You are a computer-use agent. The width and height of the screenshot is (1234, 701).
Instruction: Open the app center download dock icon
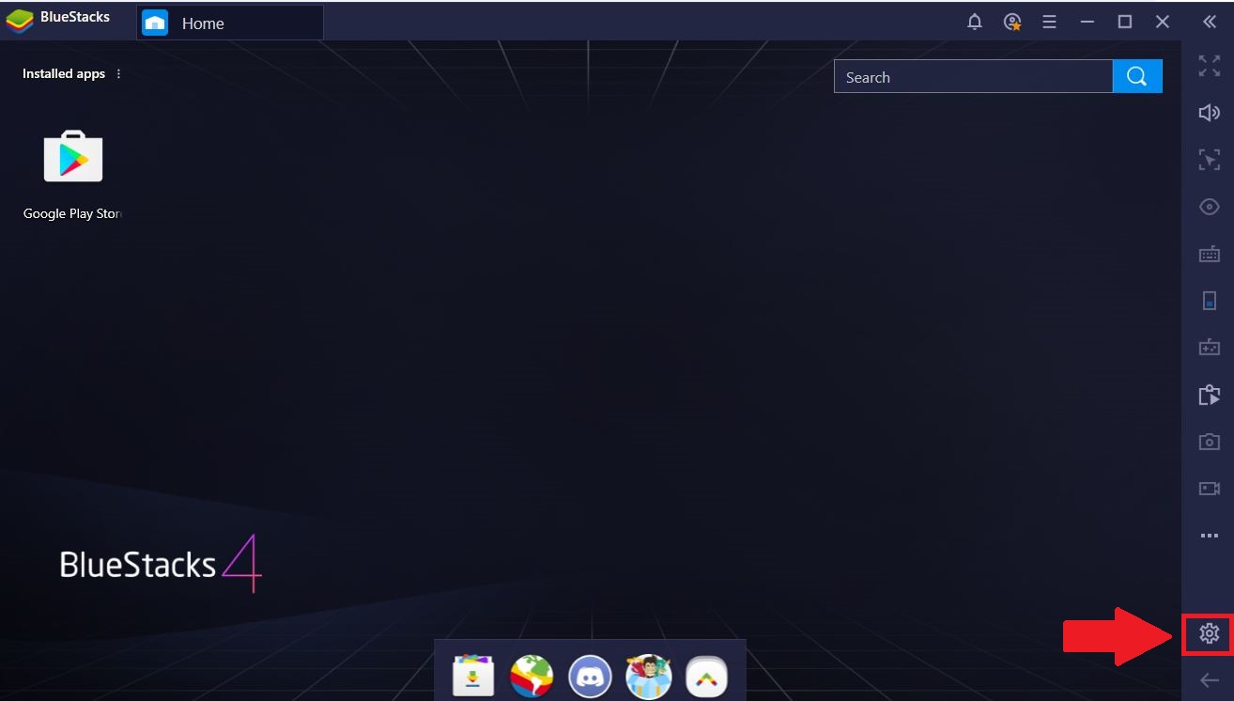[473, 675]
